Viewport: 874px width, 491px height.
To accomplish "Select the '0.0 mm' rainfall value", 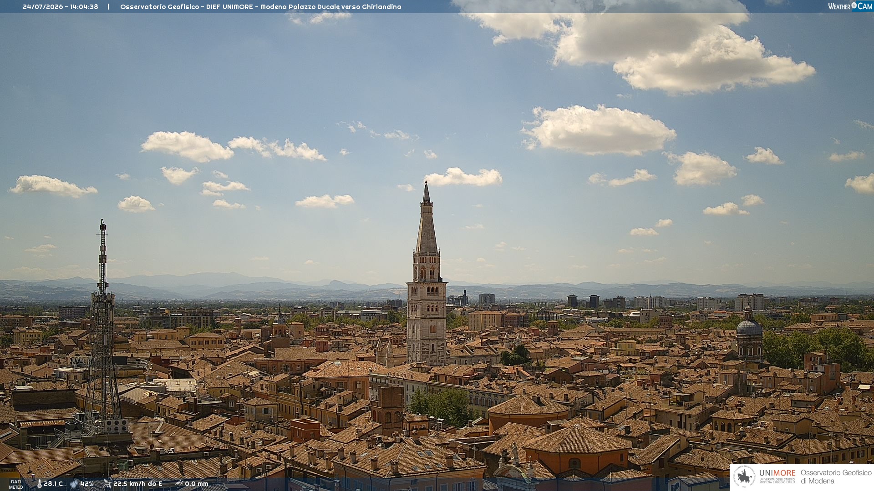I will click(x=197, y=484).
